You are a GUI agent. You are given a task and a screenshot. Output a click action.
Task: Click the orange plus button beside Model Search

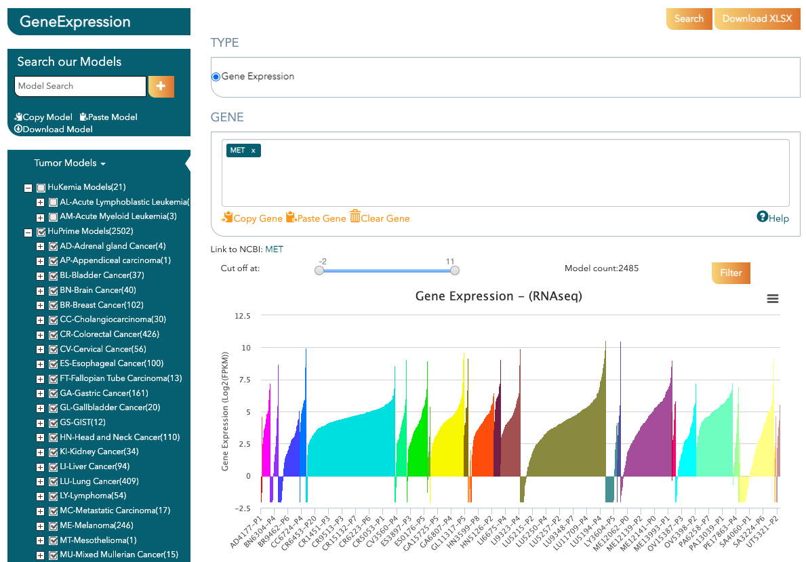[x=161, y=86]
